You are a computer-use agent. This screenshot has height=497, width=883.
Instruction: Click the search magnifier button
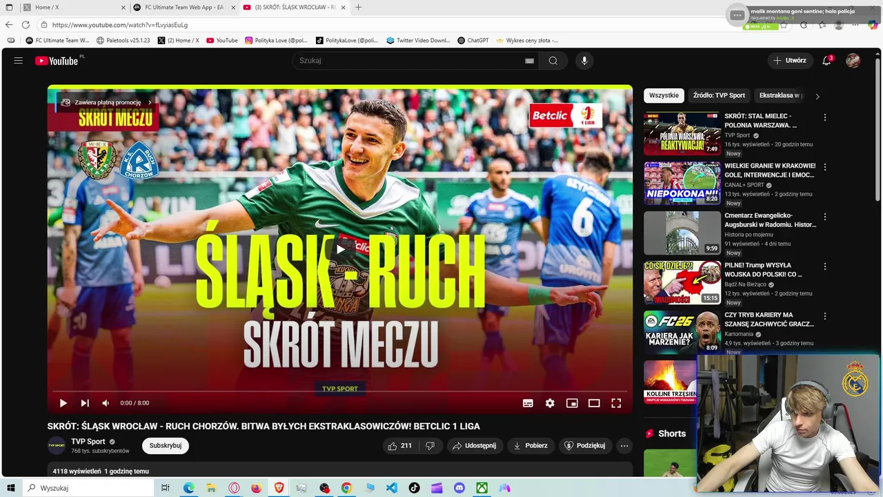pyautogui.click(x=553, y=61)
